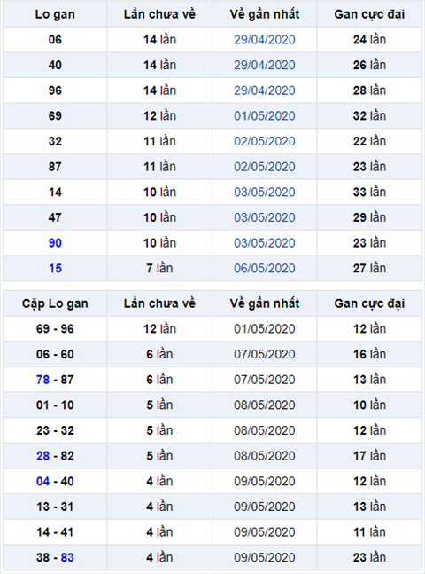
Task: Click '4 lần' chưa về for pair 13 - 31
Action: pos(159,507)
